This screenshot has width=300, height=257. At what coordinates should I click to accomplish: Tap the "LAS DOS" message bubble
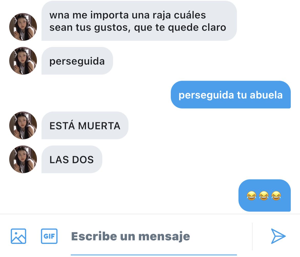point(72,159)
